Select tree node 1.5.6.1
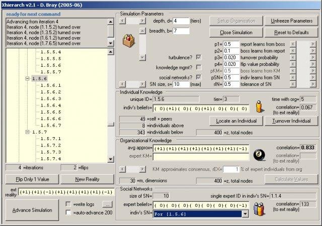This screenshot has height=226, width=322. pos(50,85)
